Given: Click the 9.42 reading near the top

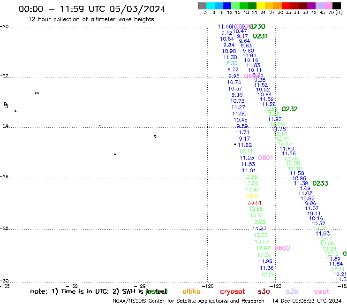Looking at the screenshot, I should coord(227,33).
